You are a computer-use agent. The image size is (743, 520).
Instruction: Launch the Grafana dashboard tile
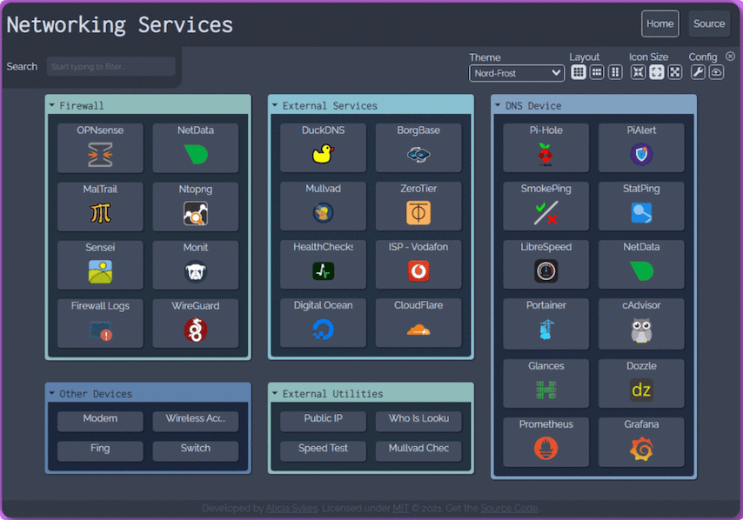pos(640,441)
